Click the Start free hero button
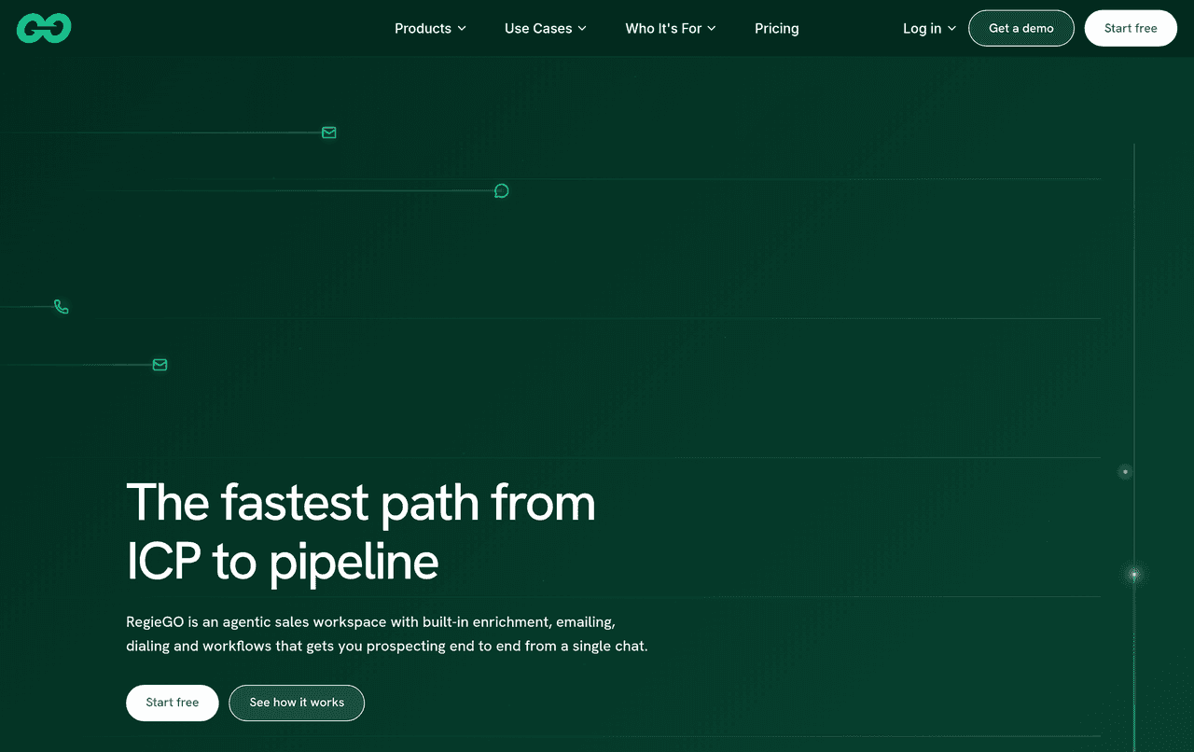The height and width of the screenshot is (752, 1194). point(173,703)
